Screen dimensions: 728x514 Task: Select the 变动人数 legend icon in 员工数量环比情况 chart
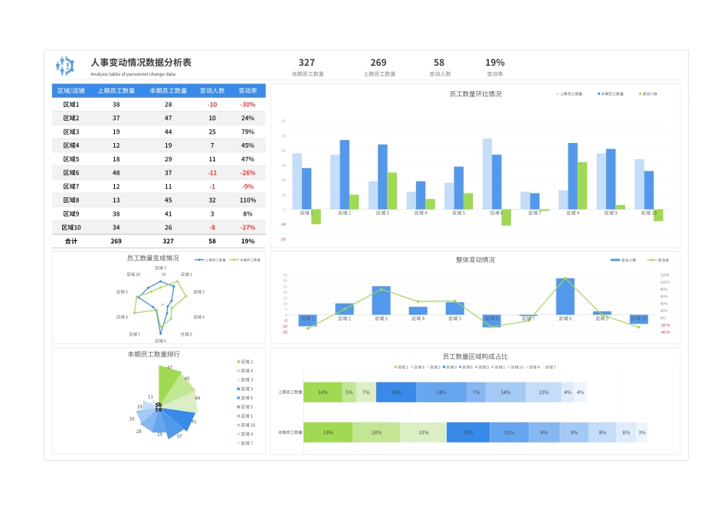click(639, 93)
